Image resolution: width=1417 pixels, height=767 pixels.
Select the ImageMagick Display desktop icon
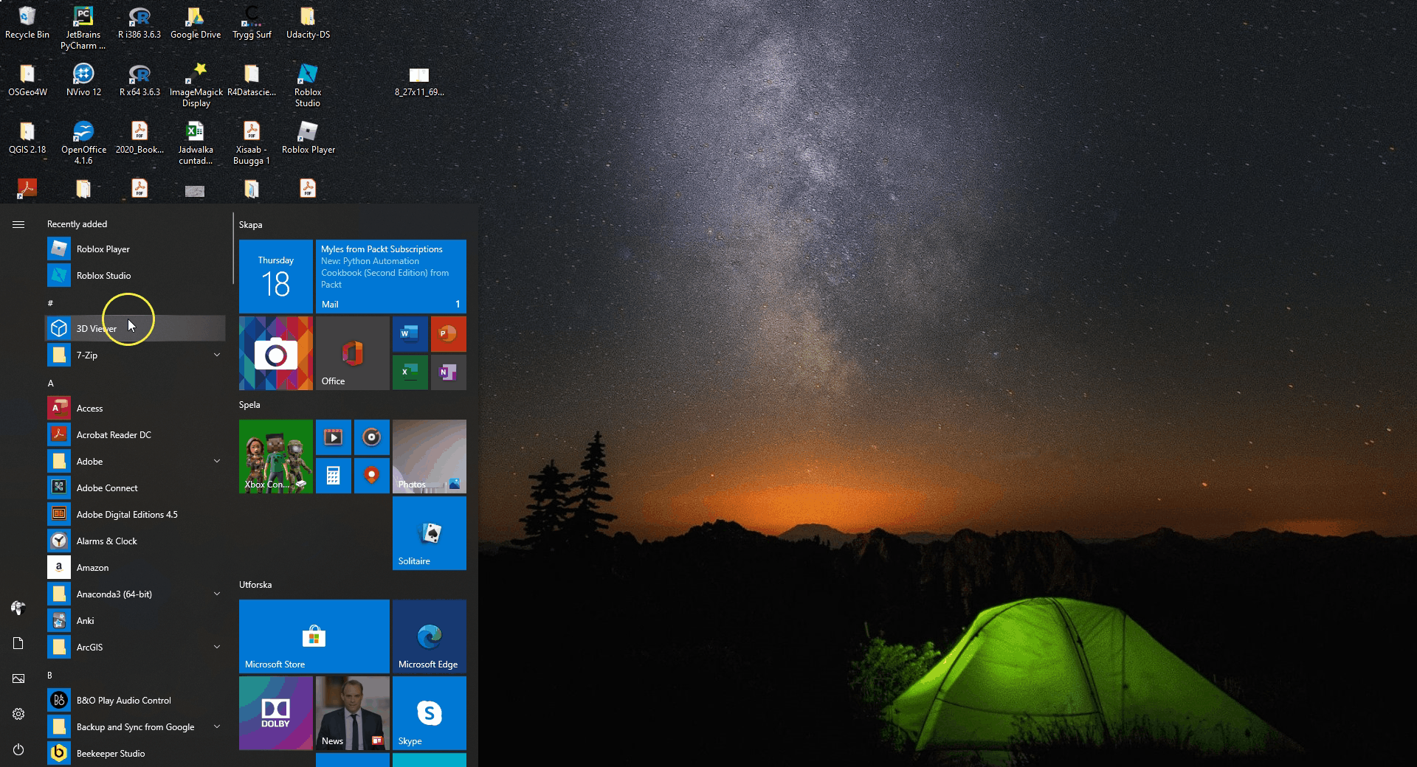pyautogui.click(x=196, y=86)
